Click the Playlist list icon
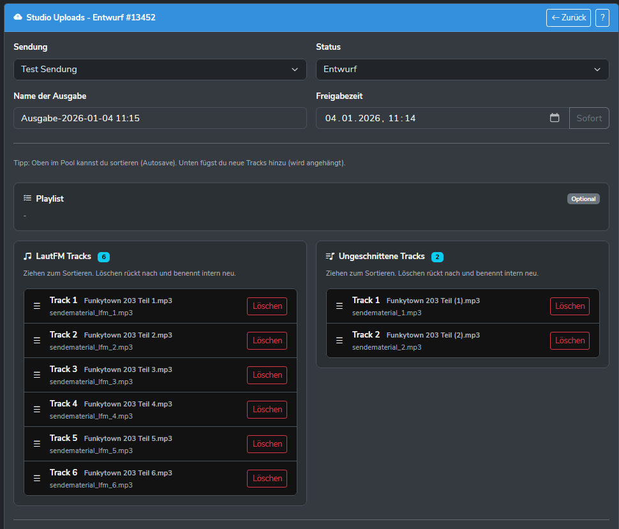619x529 pixels. point(27,198)
